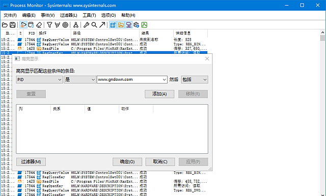Click the Clear display eraser icon
The width and height of the screenshot is (326, 196).
click(39, 25)
